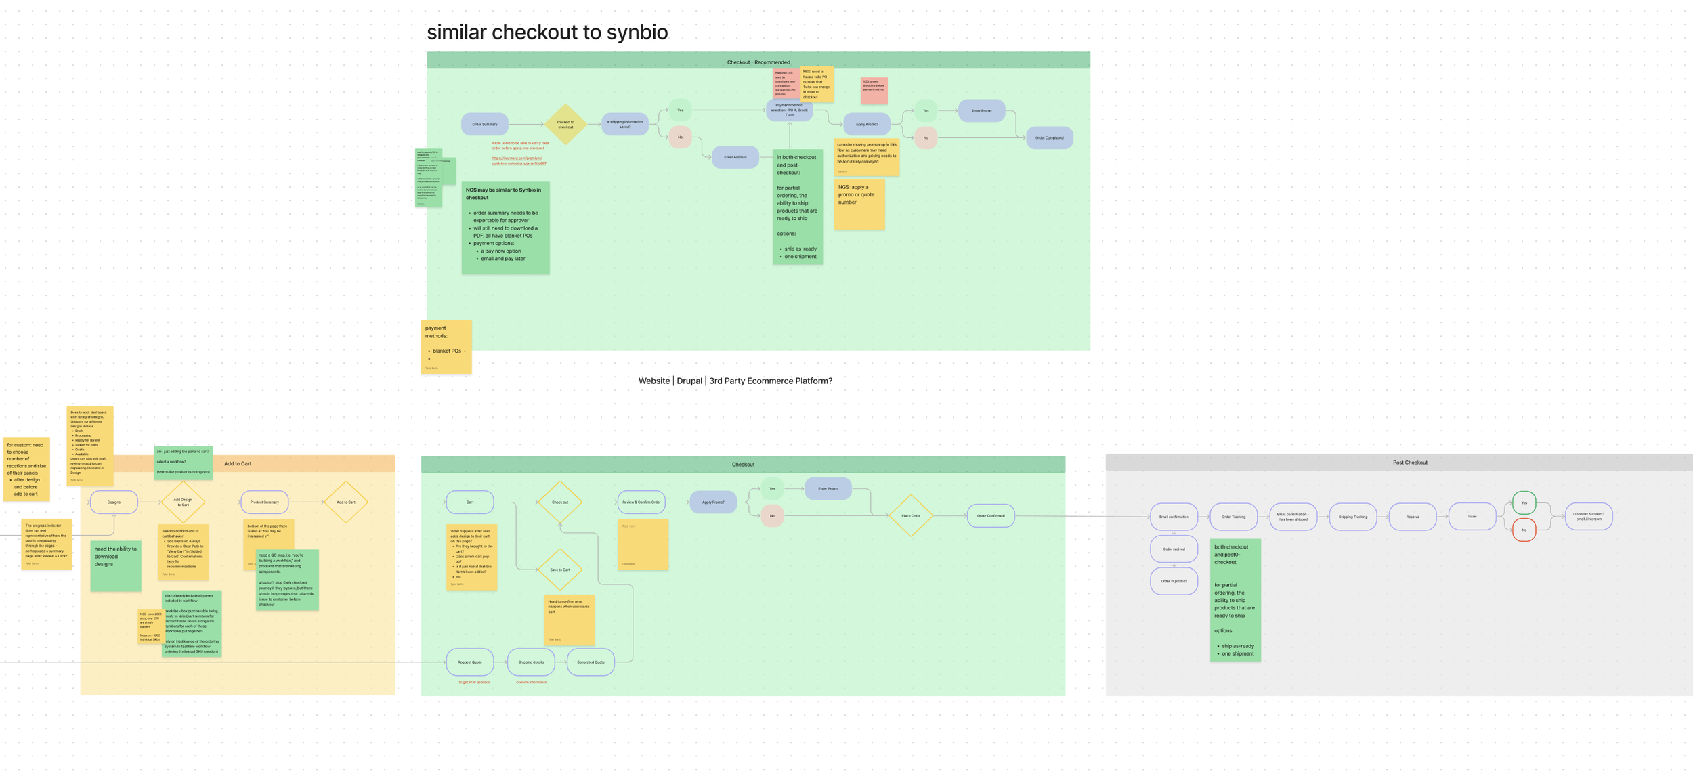
Task: Select 'NGS: apply a promo' sticky note
Action: (x=859, y=205)
